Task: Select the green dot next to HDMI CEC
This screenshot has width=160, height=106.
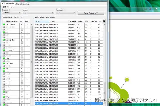Action: click(x=4, y=64)
